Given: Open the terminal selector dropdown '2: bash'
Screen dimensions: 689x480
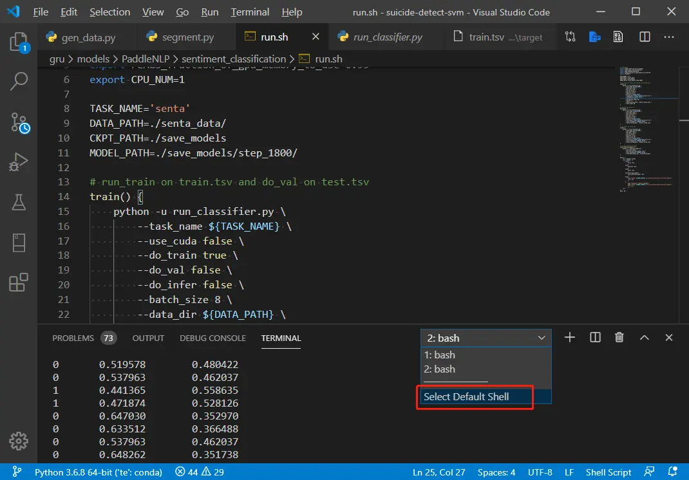Looking at the screenshot, I should pos(486,338).
